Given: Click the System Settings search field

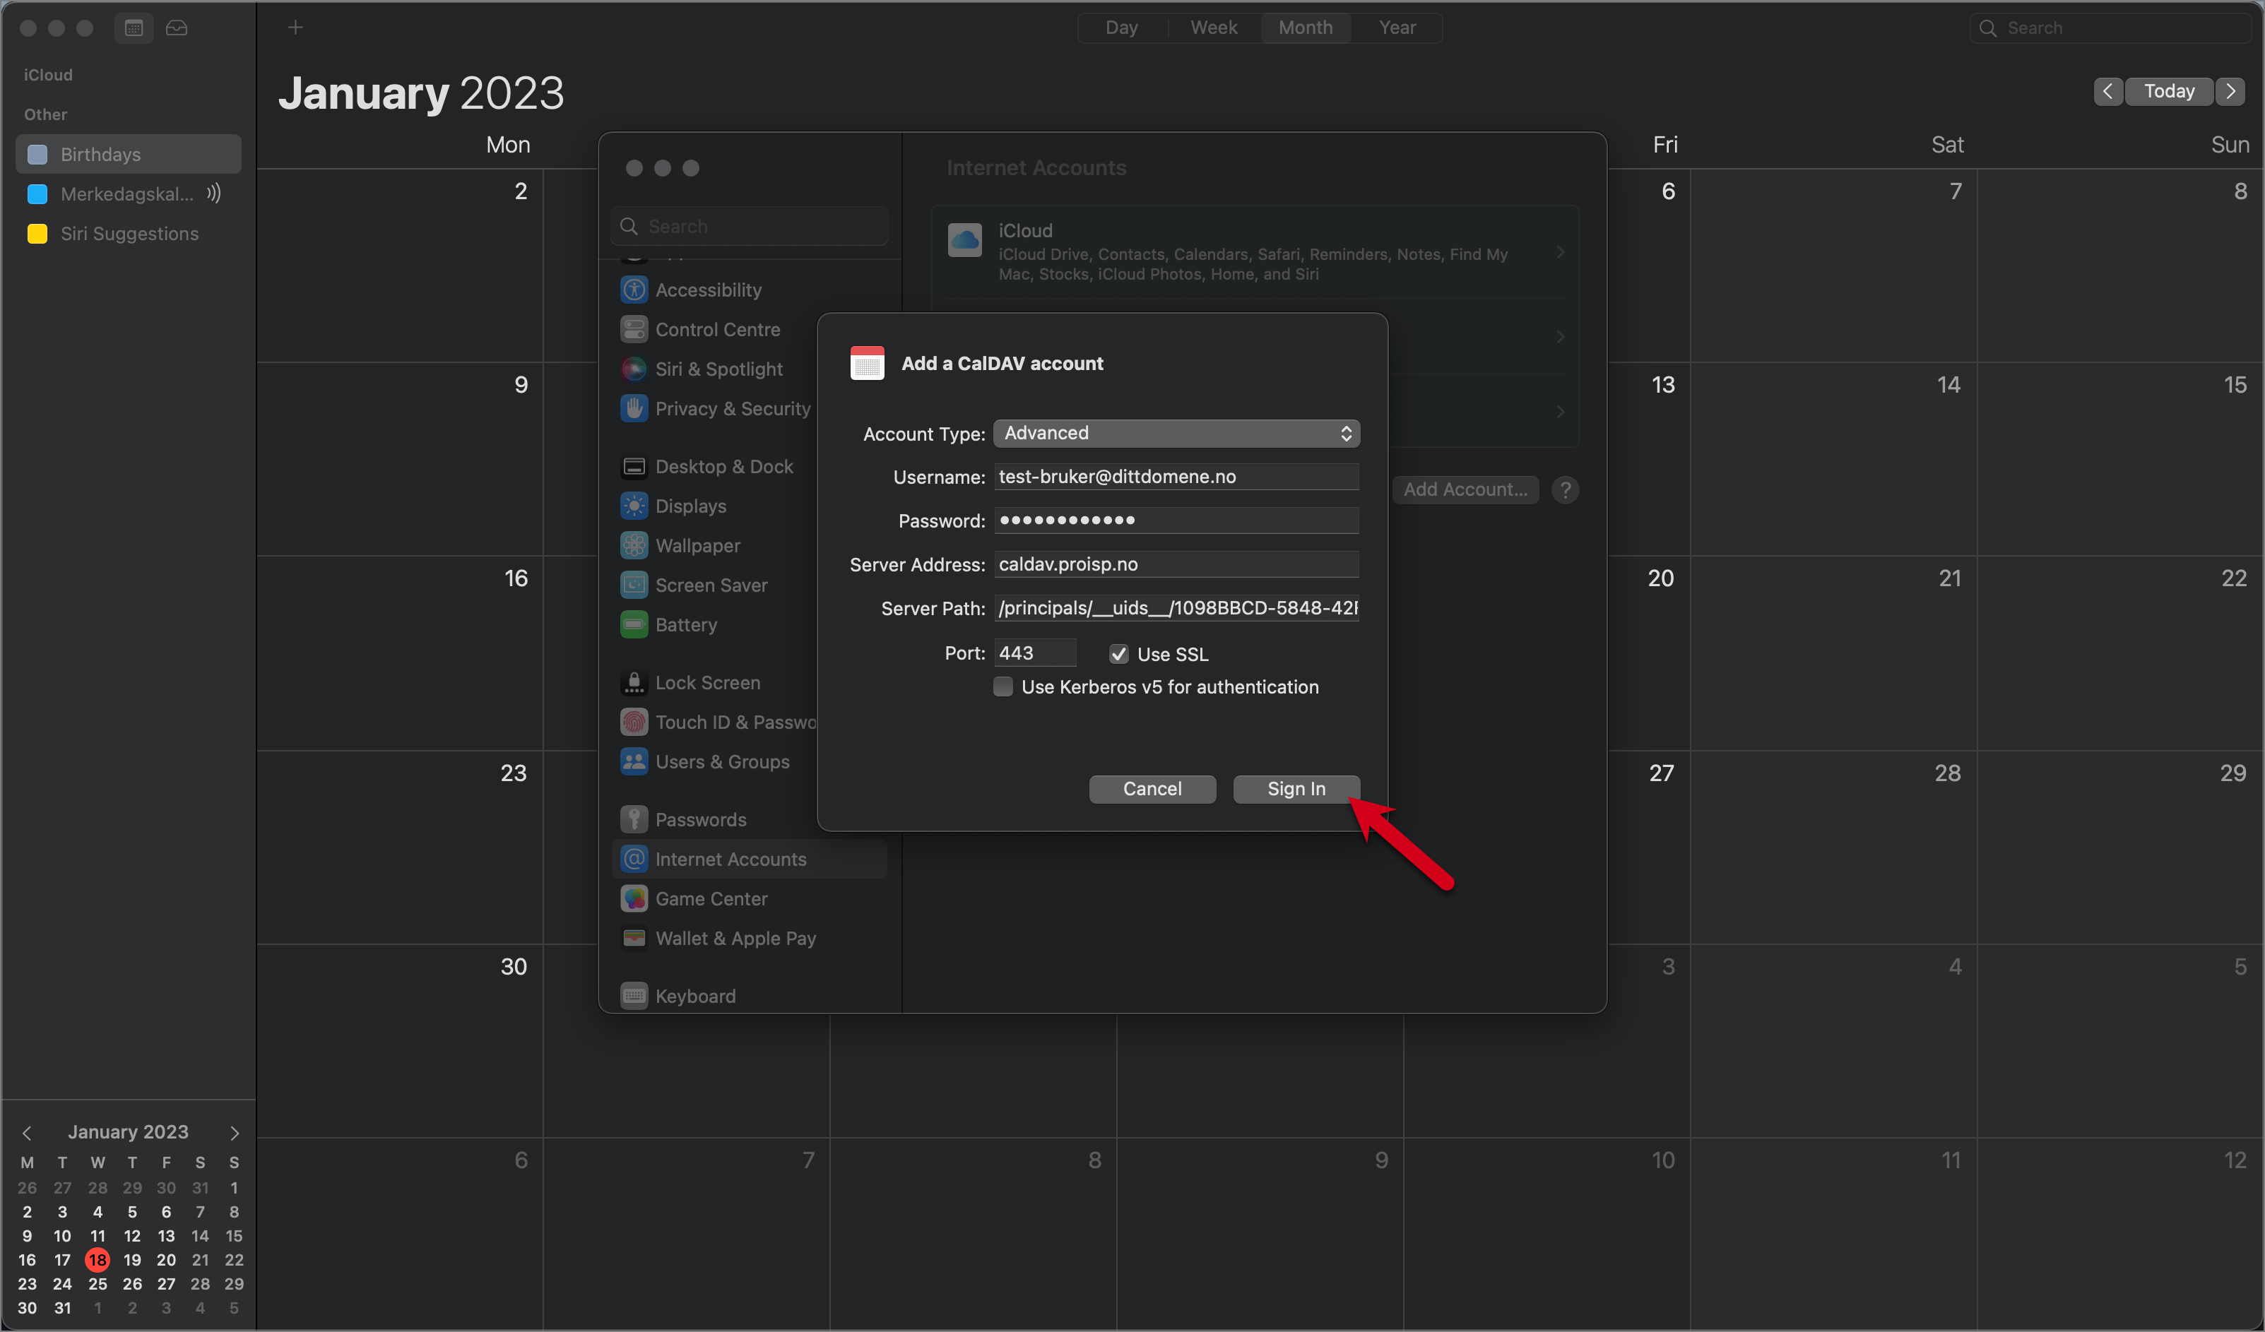Looking at the screenshot, I should 750,227.
